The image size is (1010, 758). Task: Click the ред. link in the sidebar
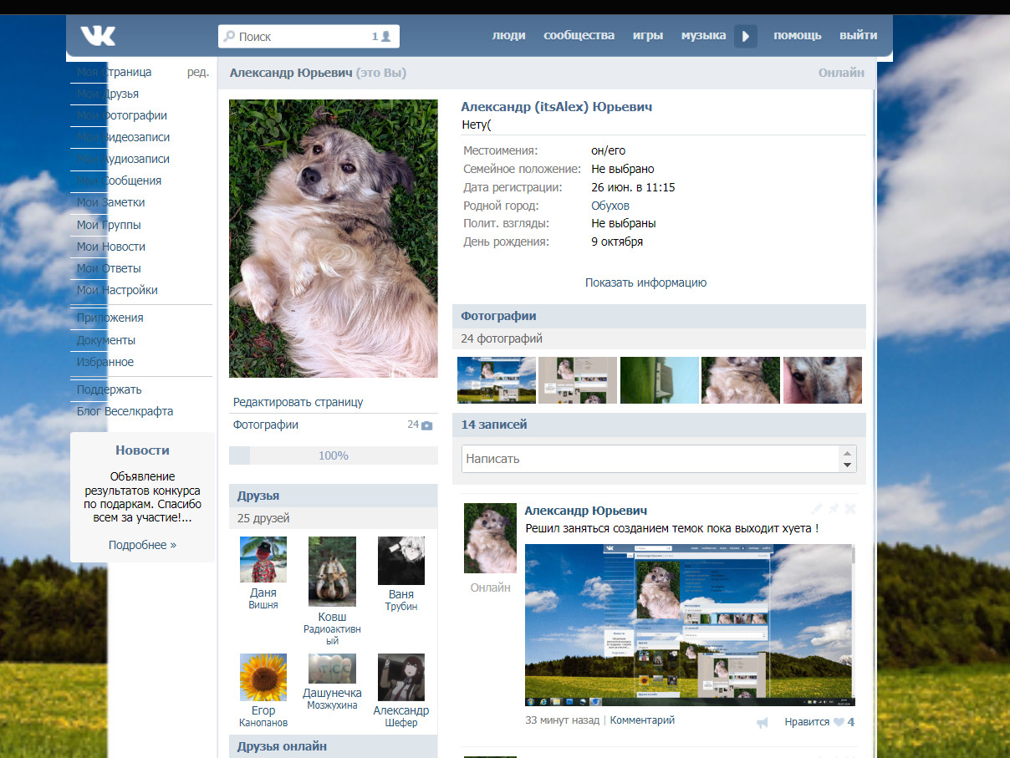click(x=198, y=72)
